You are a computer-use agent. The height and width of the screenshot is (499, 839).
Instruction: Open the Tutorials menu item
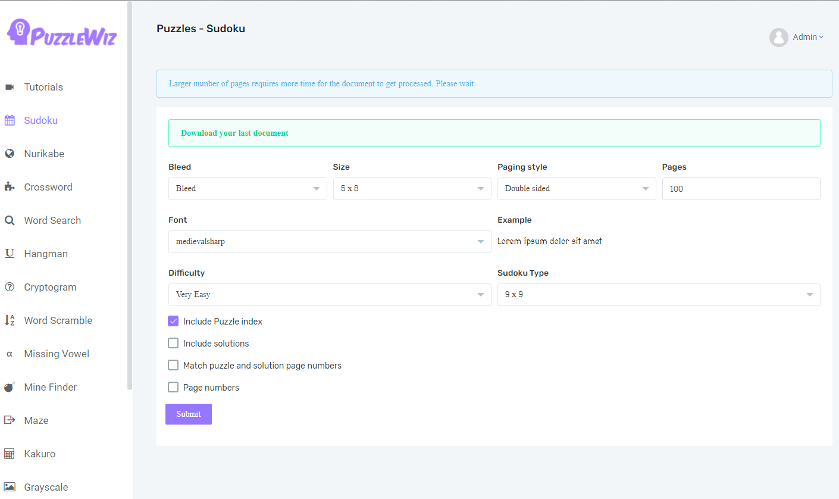click(x=43, y=87)
